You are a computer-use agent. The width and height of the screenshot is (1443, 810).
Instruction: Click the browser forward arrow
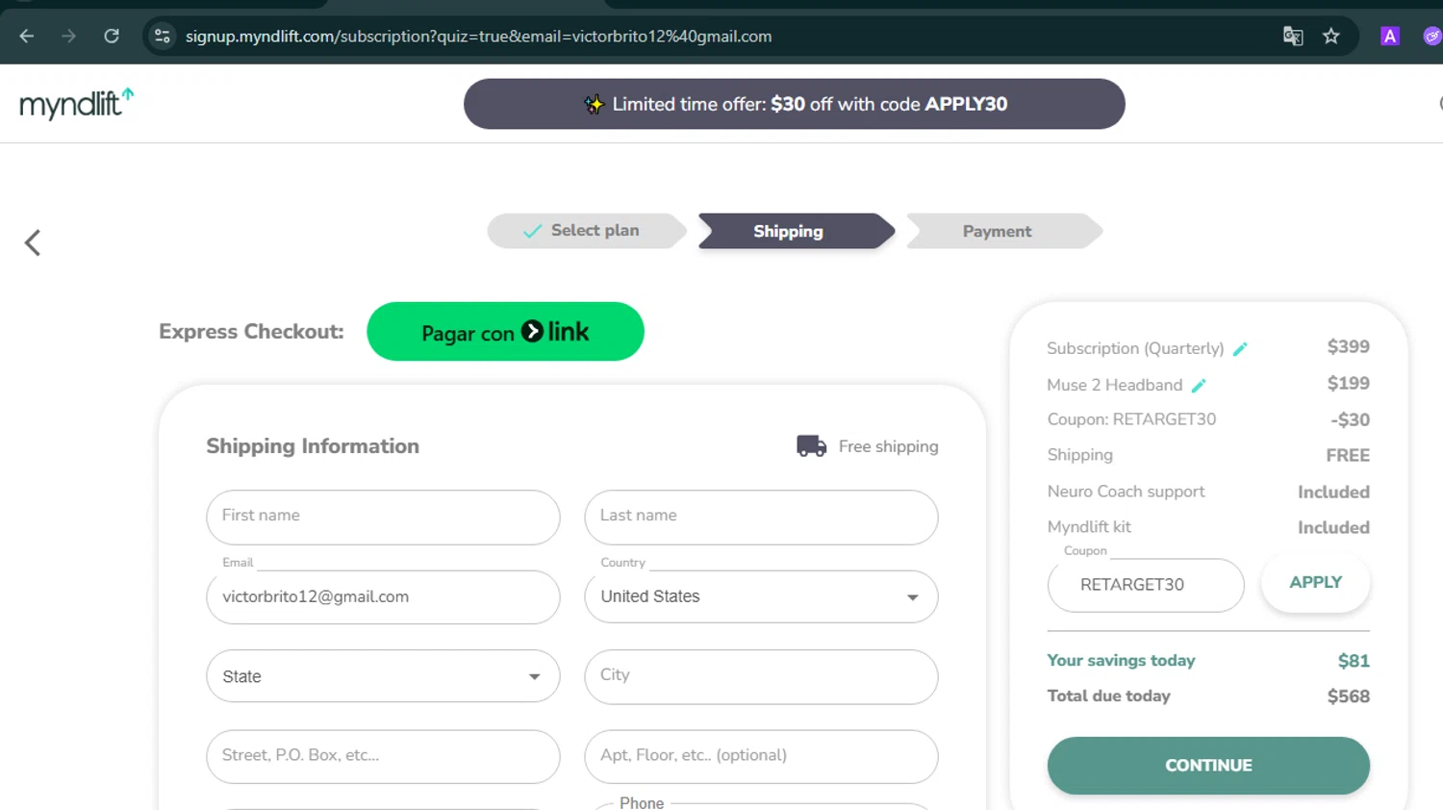pos(68,37)
